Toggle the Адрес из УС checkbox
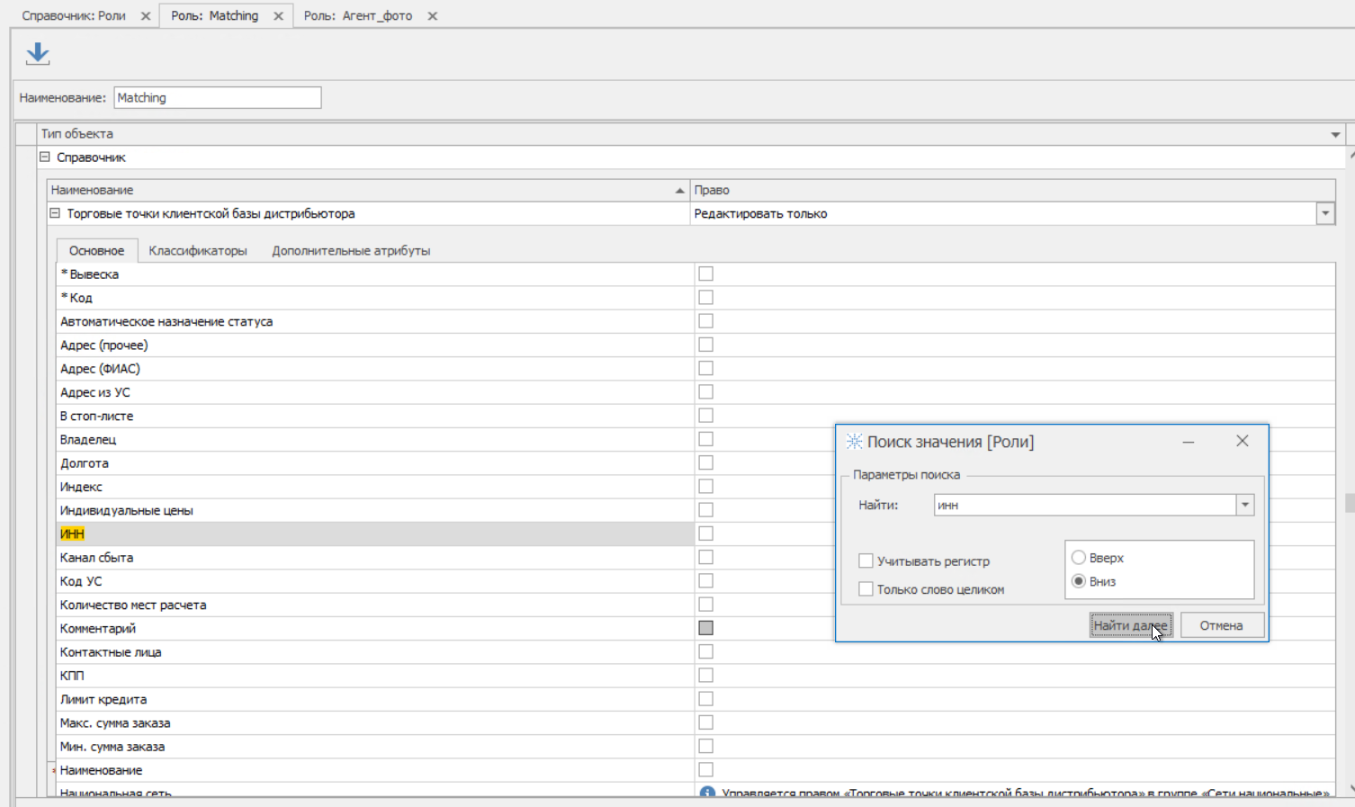Image resolution: width=1355 pixels, height=807 pixels. (x=706, y=391)
